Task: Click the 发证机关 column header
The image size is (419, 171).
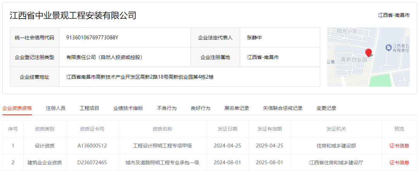Action: tap(336, 129)
